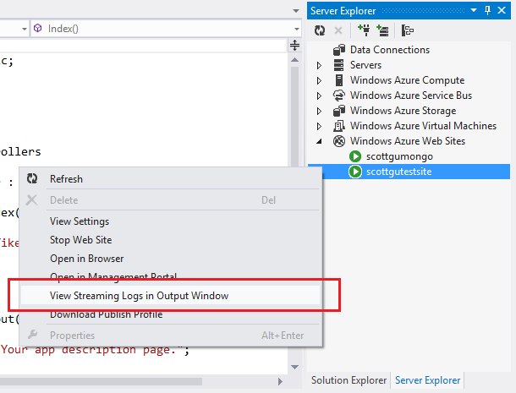Choose View Streaming Logs in Output Window

[170, 295]
